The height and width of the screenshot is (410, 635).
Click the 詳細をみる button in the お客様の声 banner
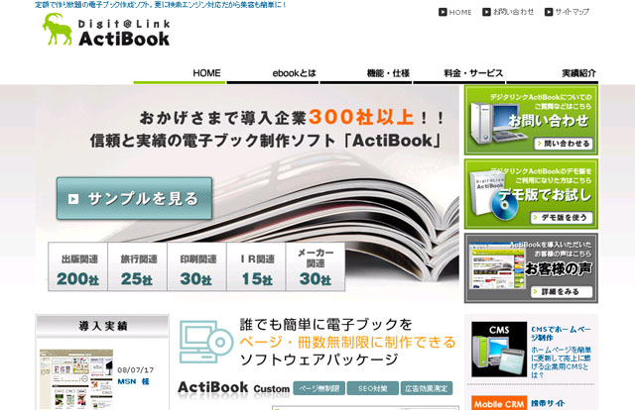(562, 291)
